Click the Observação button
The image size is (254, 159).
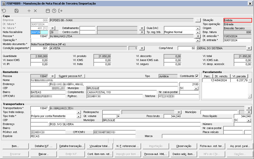184,146
